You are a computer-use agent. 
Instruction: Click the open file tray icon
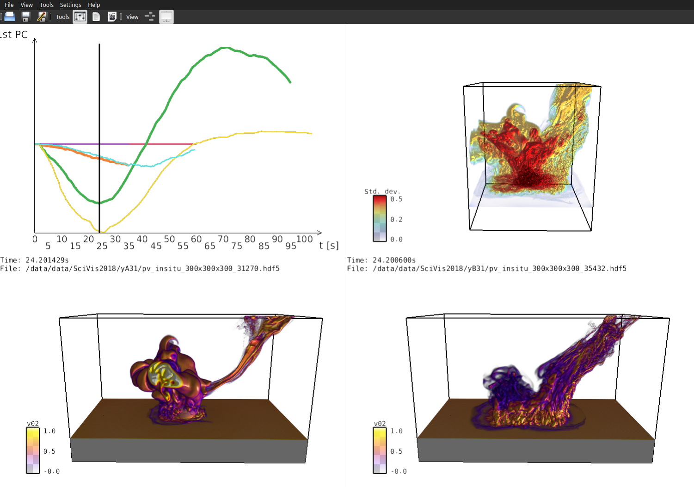10,17
